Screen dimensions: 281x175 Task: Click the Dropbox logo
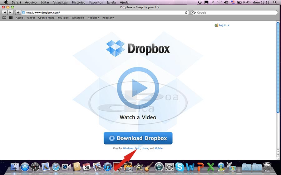[x=138, y=48]
